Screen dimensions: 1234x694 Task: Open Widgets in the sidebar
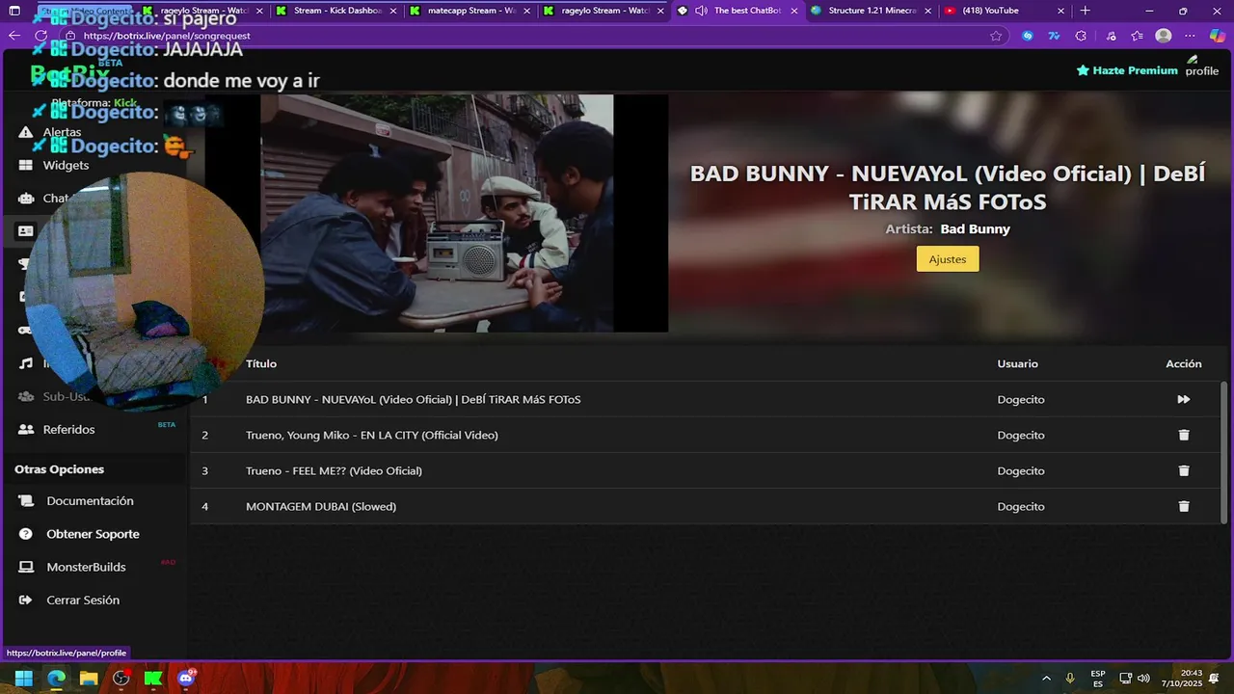click(x=66, y=165)
